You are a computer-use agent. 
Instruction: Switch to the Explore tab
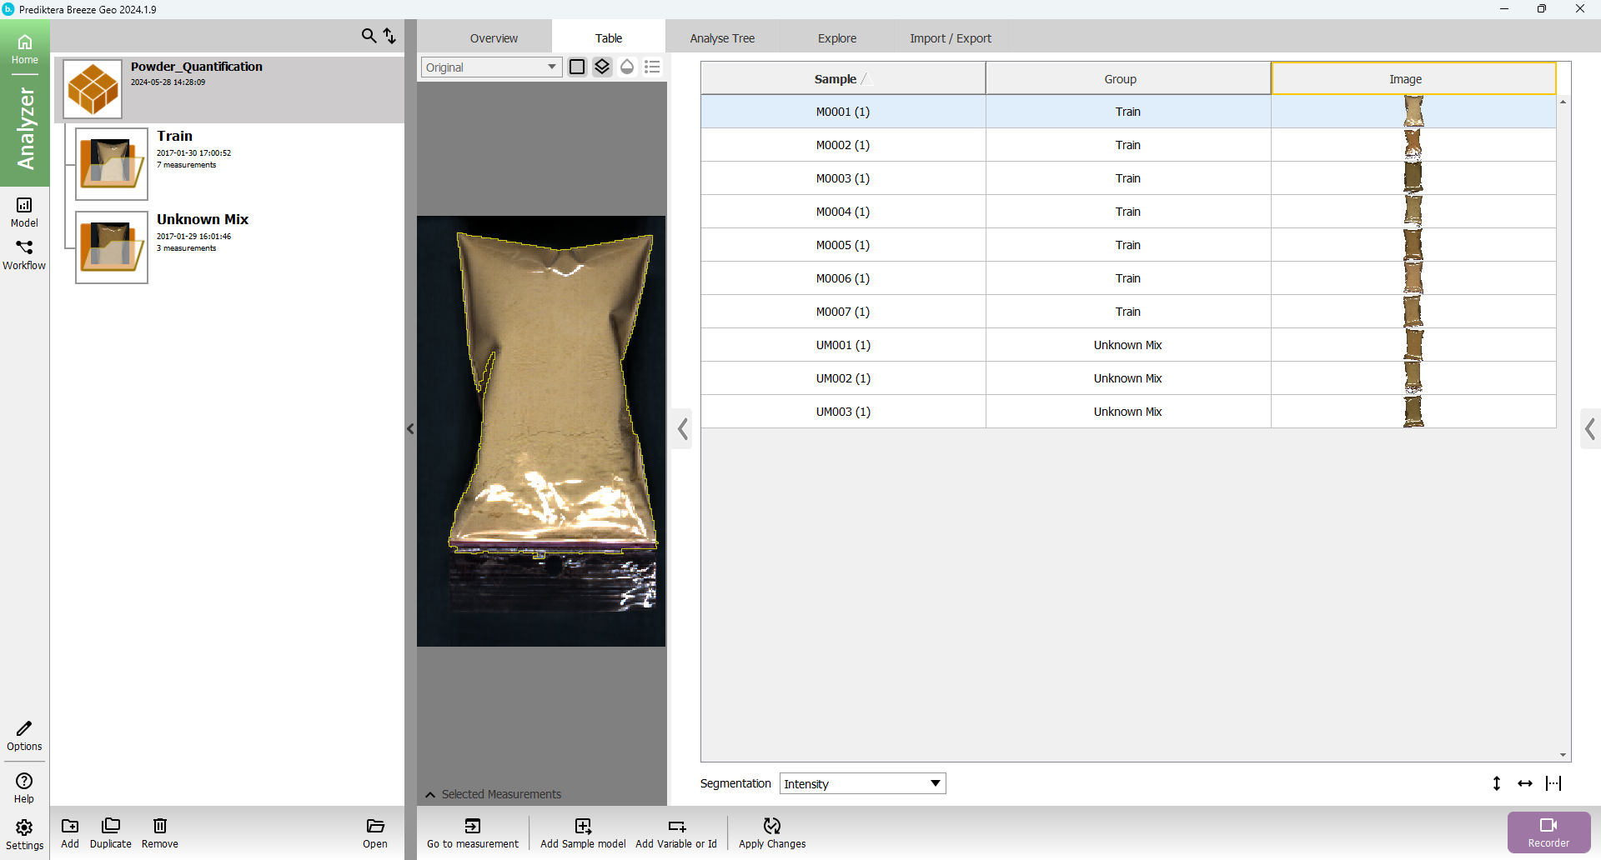[836, 38]
